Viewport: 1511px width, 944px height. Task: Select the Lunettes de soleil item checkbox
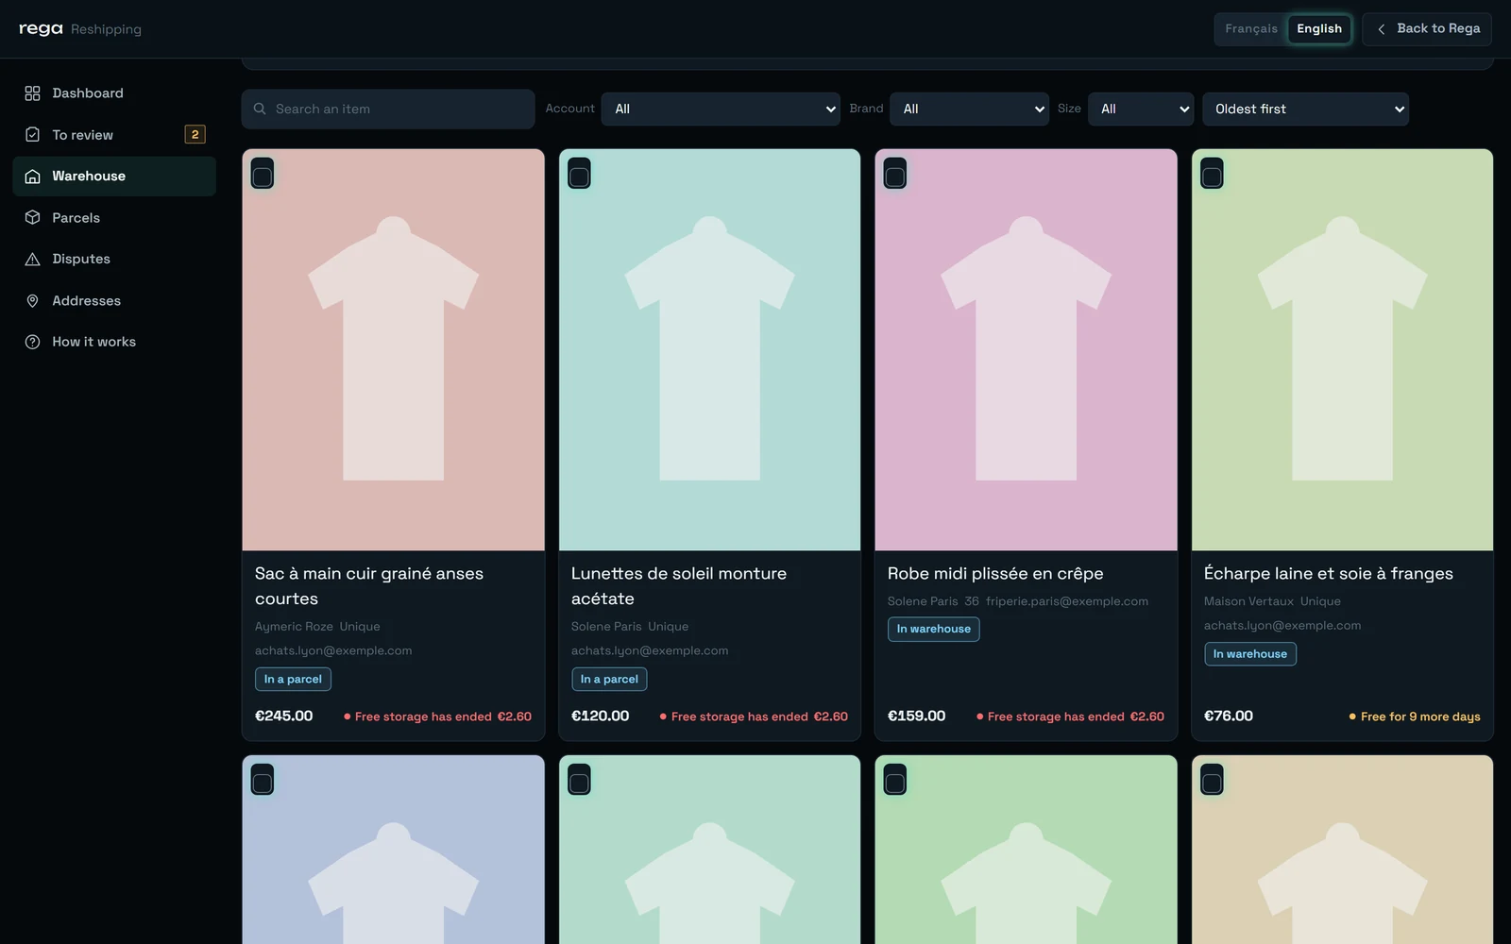tap(579, 176)
